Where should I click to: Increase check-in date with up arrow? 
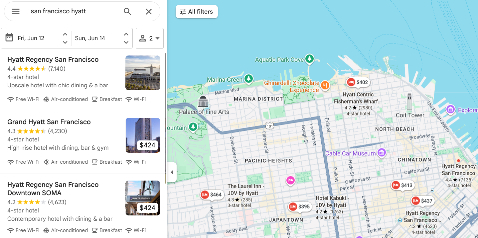(x=65, y=34)
